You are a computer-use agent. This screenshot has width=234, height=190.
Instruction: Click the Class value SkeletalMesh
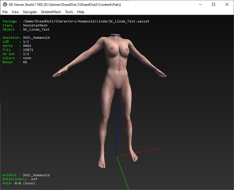[x=35, y=25]
